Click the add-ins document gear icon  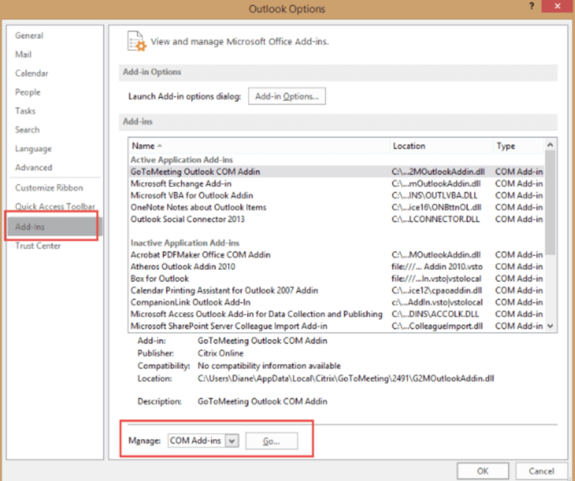[x=136, y=41]
